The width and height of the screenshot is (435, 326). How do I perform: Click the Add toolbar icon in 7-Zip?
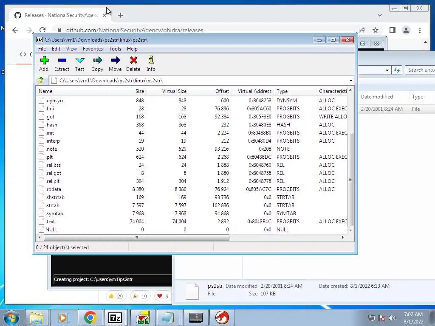point(44,64)
